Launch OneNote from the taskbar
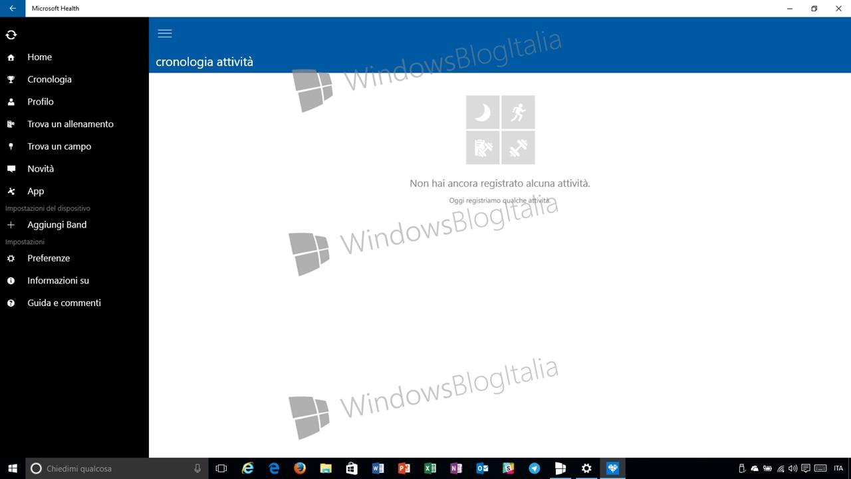 pos(456,468)
